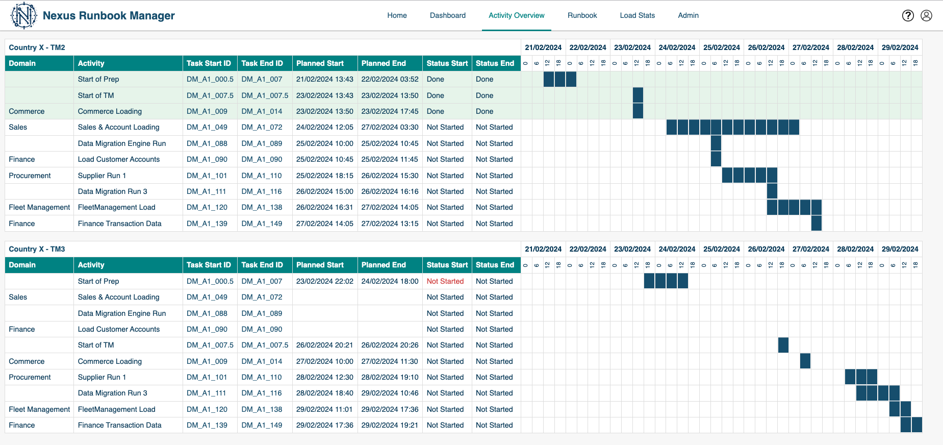Open the user profile icon
The image size is (943, 445).
(x=926, y=15)
